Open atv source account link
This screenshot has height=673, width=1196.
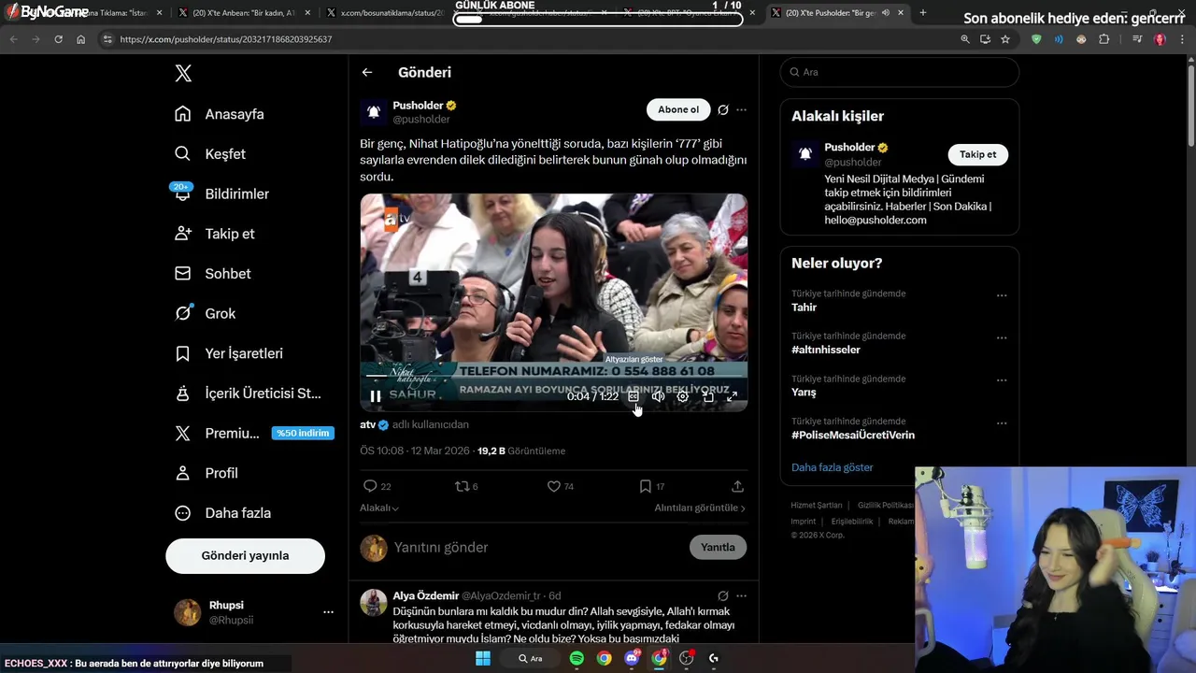(375, 424)
